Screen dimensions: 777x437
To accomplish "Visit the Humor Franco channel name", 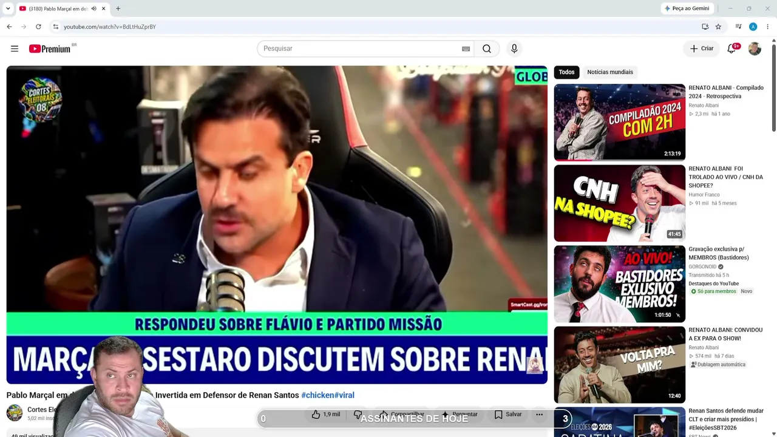I will (704, 195).
